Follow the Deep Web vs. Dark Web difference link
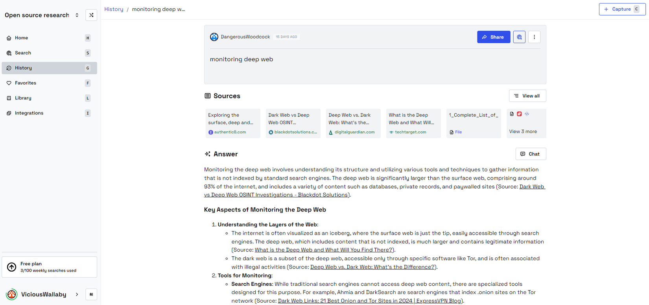Viewport: 649px width, 305px height. [372, 267]
